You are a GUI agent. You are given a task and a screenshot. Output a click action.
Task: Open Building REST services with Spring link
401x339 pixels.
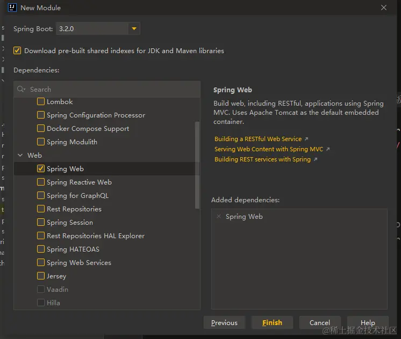click(262, 159)
